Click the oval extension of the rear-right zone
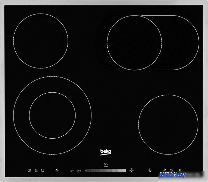Image resolution: width=208 pixels, height=182 pixels. pos(181,43)
